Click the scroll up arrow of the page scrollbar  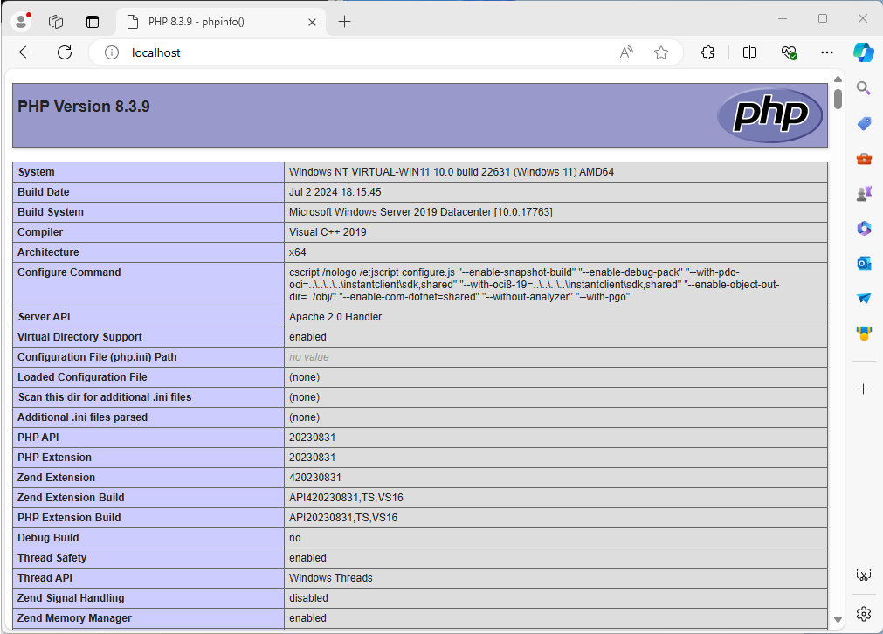838,79
